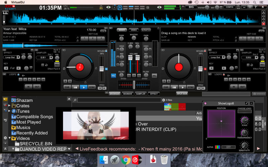Start playback on the right deck
Image resolution: width=268 pixels, height=167 pixels.
pos(183,87)
